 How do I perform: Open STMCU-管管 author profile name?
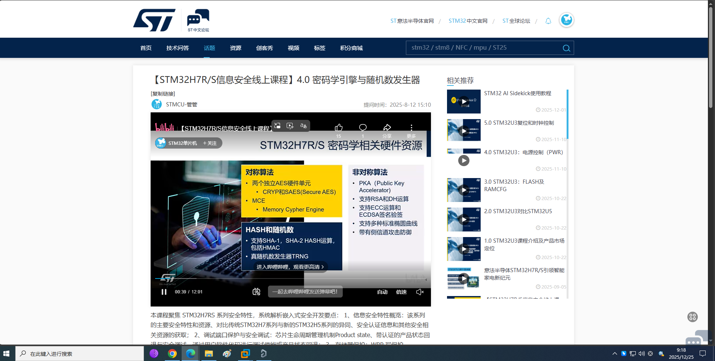[x=182, y=105]
